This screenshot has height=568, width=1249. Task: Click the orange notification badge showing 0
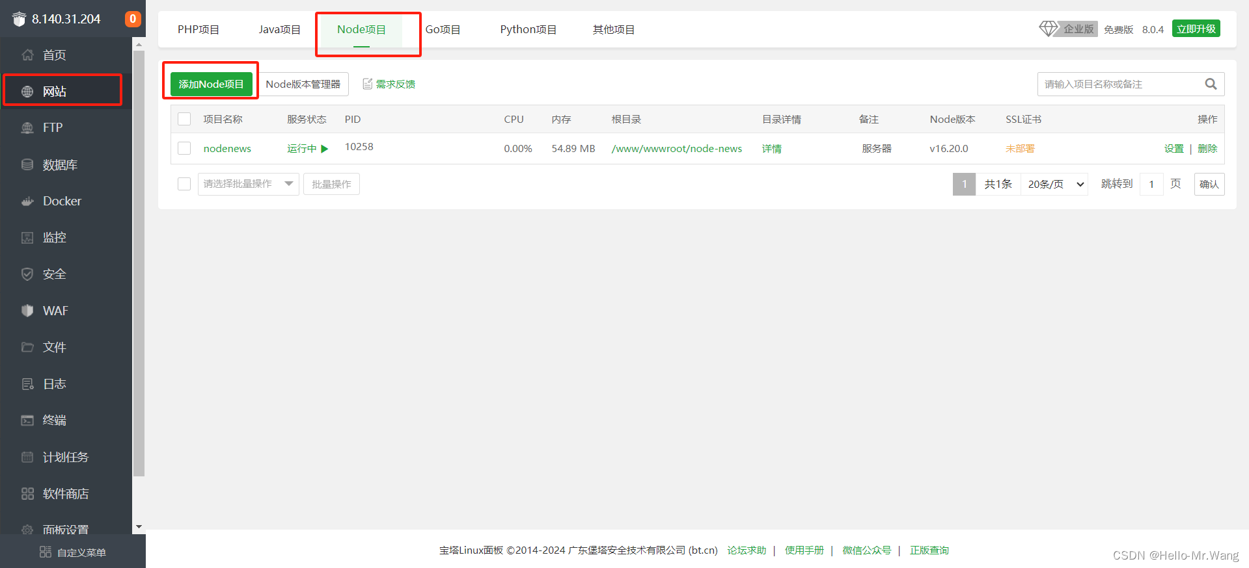coord(133,19)
